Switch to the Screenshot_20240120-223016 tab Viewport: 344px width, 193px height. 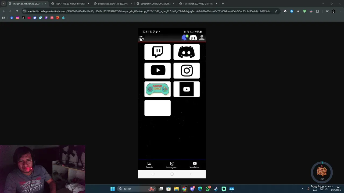point(155,4)
